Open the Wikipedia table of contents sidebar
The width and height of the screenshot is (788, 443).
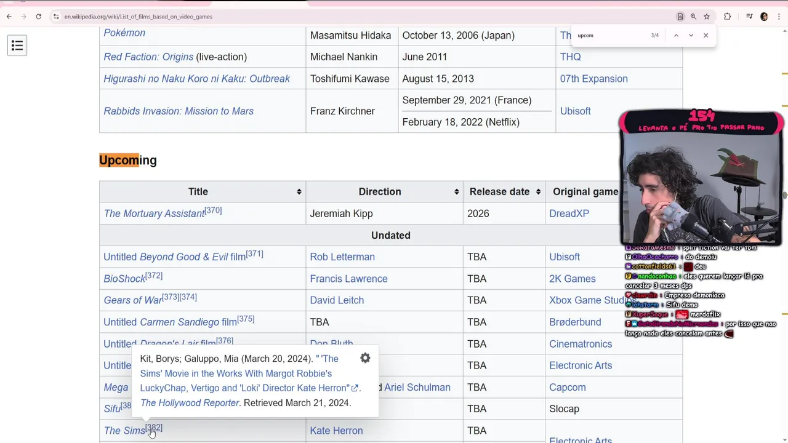17,46
